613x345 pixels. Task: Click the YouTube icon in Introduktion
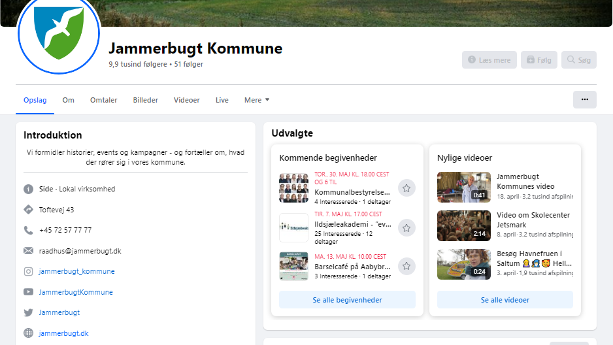point(28,292)
